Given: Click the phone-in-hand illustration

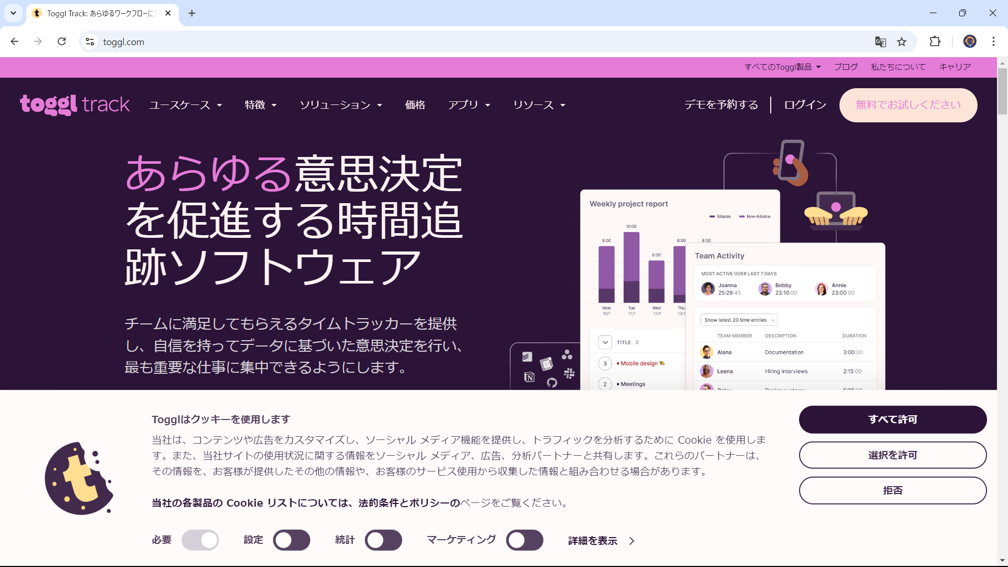Looking at the screenshot, I should (x=791, y=163).
